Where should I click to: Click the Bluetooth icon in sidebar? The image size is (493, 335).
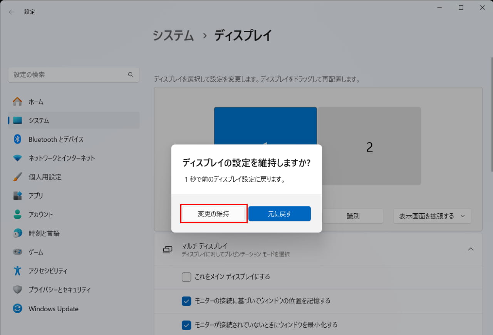(x=17, y=139)
